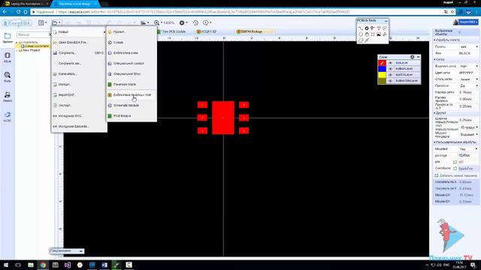Viewport: 481px width, 270px height.
Task: Minimize the PCBLib Tools floating panel
Action: point(386,21)
